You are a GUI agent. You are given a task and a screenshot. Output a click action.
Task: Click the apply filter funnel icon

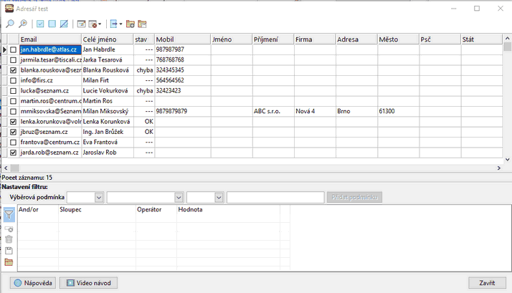[9, 214]
